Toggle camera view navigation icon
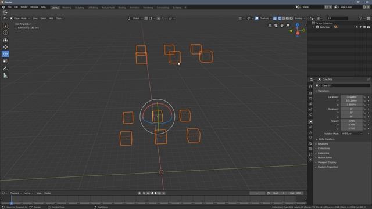The image size is (372, 209). [x=276, y=26]
